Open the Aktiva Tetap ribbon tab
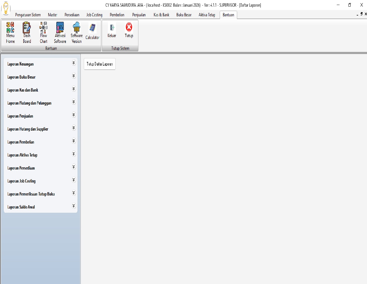The image size is (367, 284). [x=207, y=15]
